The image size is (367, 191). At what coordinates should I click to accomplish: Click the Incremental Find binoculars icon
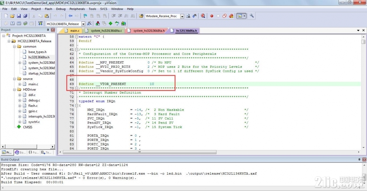[x=194, y=16]
